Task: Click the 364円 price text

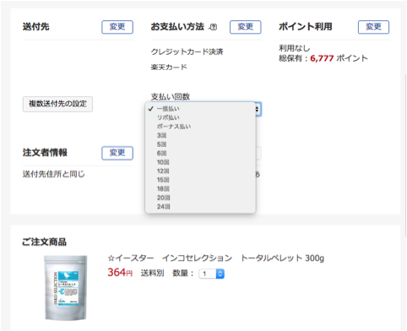Action: tap(120, 273)
